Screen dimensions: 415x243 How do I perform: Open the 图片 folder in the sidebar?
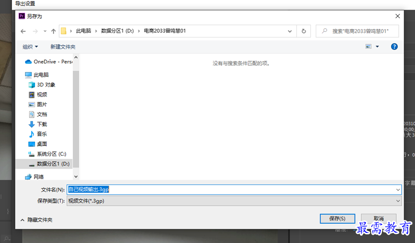(x=37, y=104)
